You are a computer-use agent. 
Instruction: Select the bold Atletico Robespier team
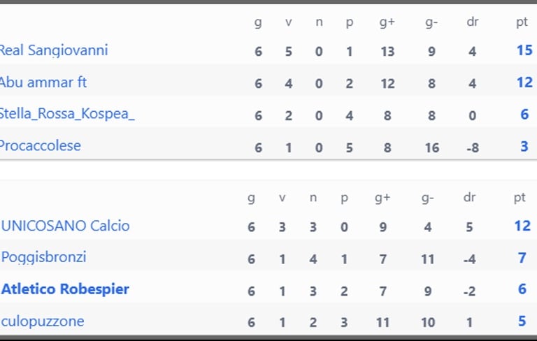(x=65, y=289)
